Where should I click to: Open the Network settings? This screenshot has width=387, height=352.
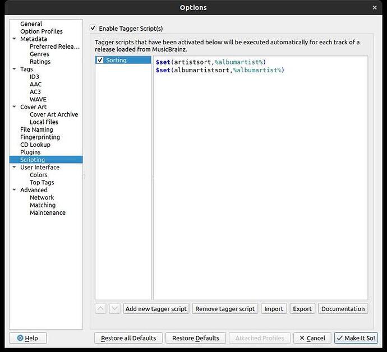[x=42, y=197]
